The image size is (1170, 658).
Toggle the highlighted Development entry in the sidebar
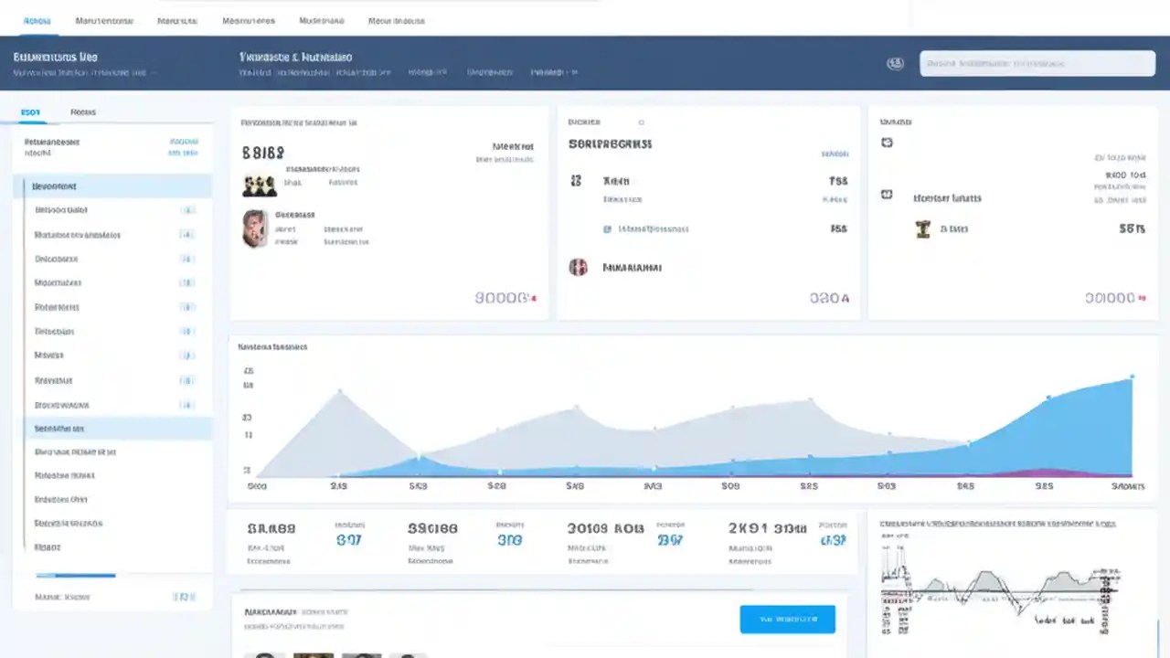pyautogui.click(x=54, y=186)
